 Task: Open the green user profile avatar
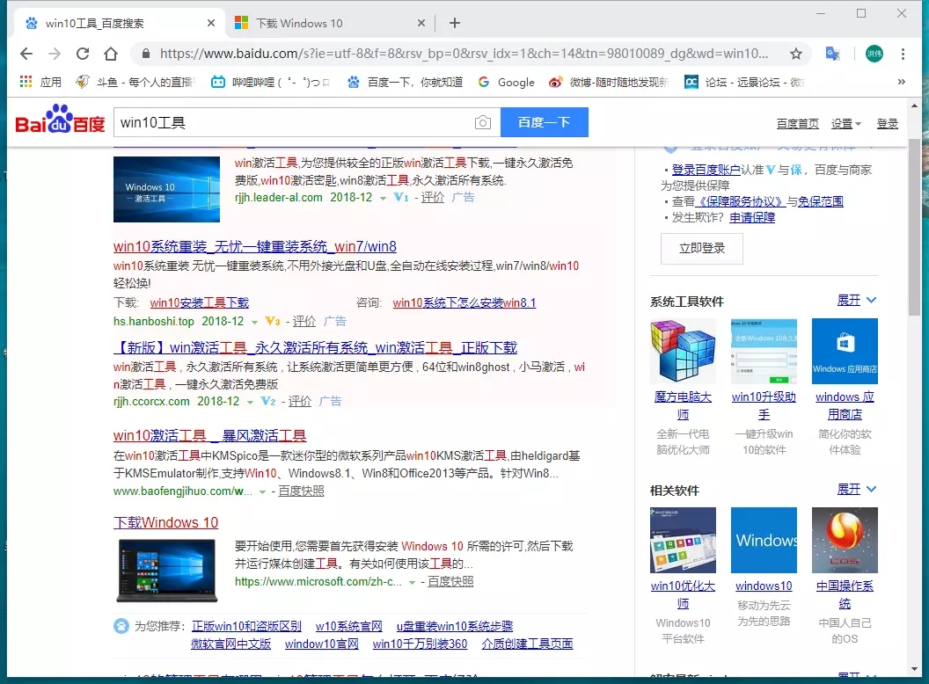pos(874,54)
